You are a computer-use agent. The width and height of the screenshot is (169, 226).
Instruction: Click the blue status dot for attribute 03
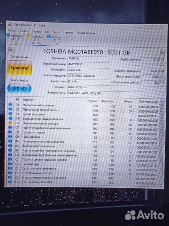[x=10, y=114]
